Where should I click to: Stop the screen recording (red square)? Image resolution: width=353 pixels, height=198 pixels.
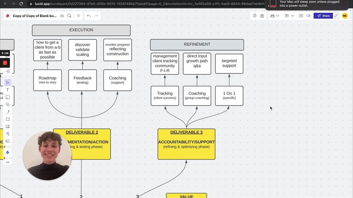tap(5, 63)
